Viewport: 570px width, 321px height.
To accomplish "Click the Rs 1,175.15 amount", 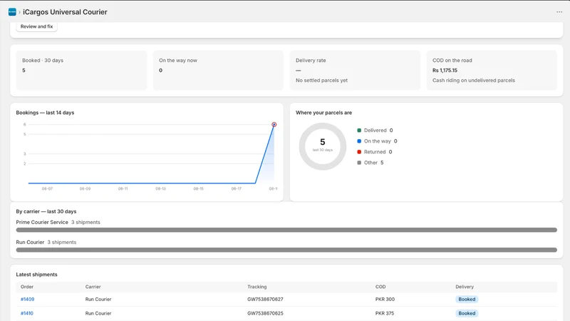I will [445, 70].
